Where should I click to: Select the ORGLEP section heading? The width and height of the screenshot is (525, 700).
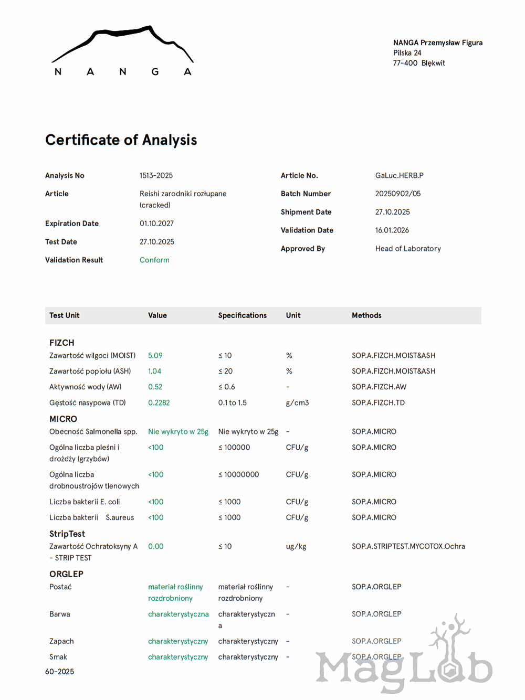(66, 574)
